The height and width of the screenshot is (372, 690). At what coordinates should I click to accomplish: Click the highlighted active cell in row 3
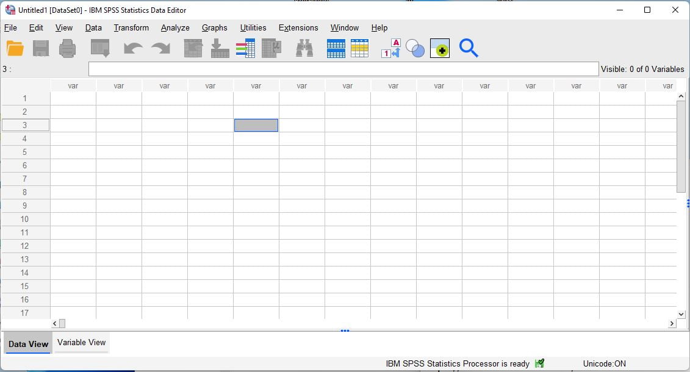[x=256, y=125]
